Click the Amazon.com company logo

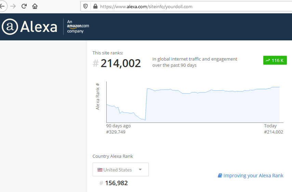pyautogui.click(x=78, y=26)
